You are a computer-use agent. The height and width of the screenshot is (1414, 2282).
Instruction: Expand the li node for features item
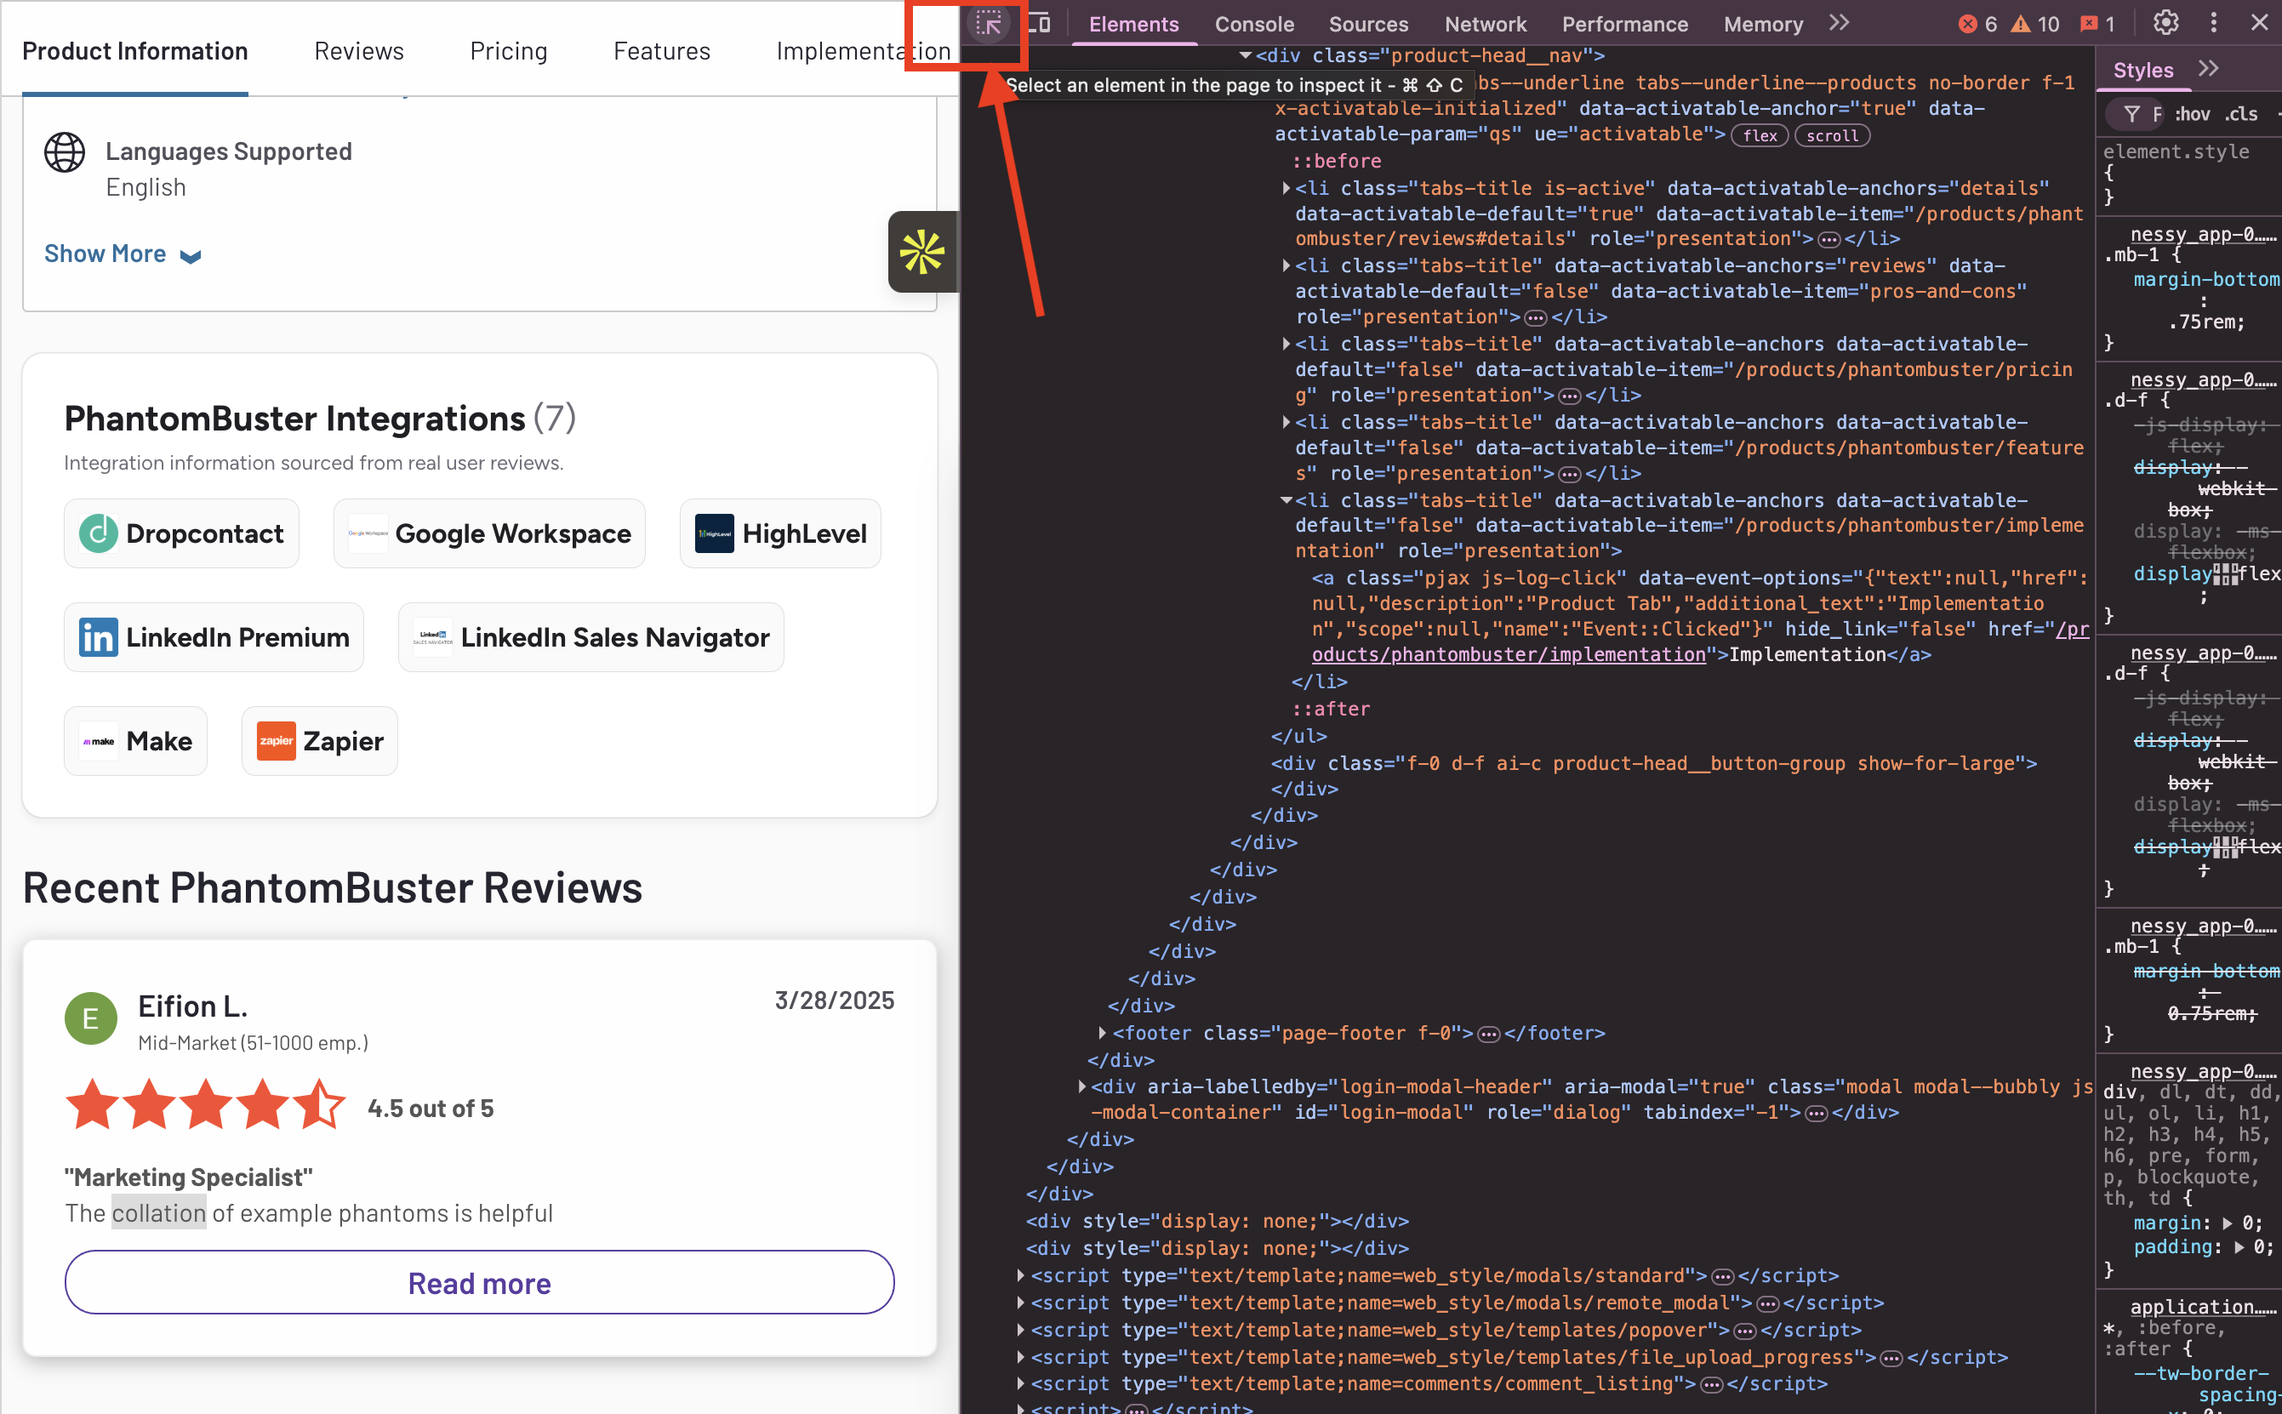click(x=1286, y=423)
